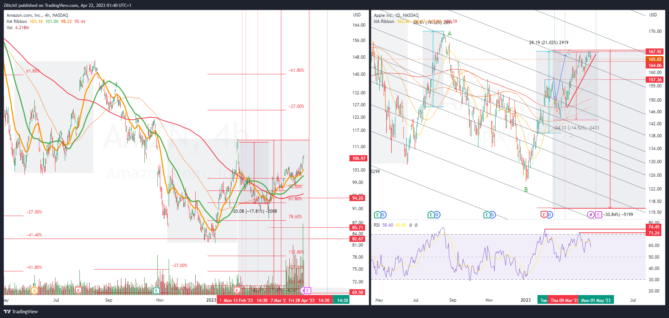This screenshot has width=669, height=318.
Task: Click the blue D dividend marker beside the red E on Apple chart
Action: (550, 215)
